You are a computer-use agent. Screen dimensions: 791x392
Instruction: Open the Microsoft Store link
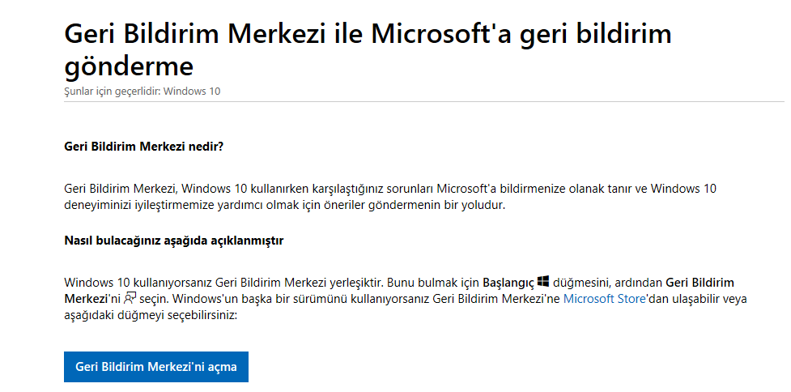tap(604, 299)
